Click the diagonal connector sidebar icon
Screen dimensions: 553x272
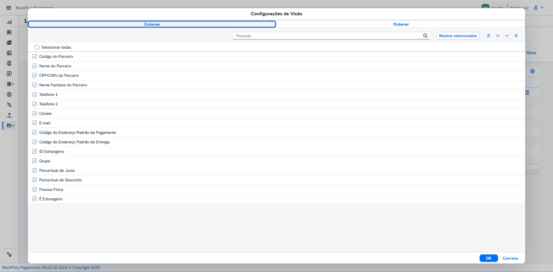[9, 105]
